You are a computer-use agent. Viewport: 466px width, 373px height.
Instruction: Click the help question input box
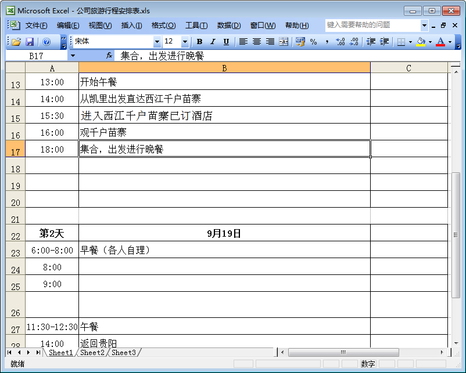[373, 26]
